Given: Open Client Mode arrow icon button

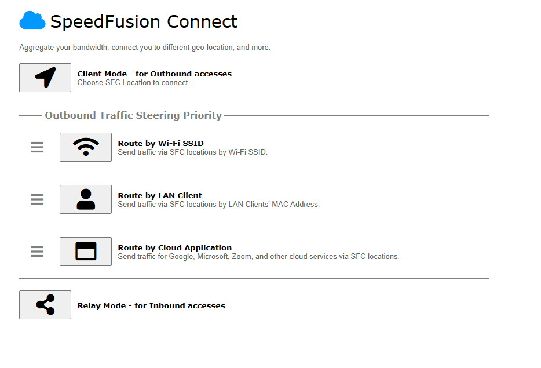Looking at the screenshot, I should click(45, 78).
